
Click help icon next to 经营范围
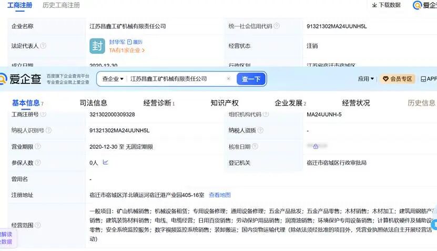point(38,225)
